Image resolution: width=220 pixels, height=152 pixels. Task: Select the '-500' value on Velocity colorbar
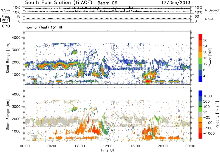click(x=208, y=128)
